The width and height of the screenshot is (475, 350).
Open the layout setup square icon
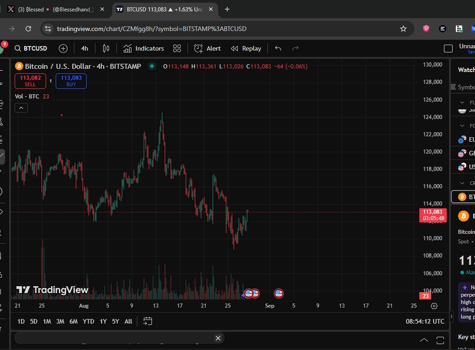pyautogui.click(x=448, y=48)
